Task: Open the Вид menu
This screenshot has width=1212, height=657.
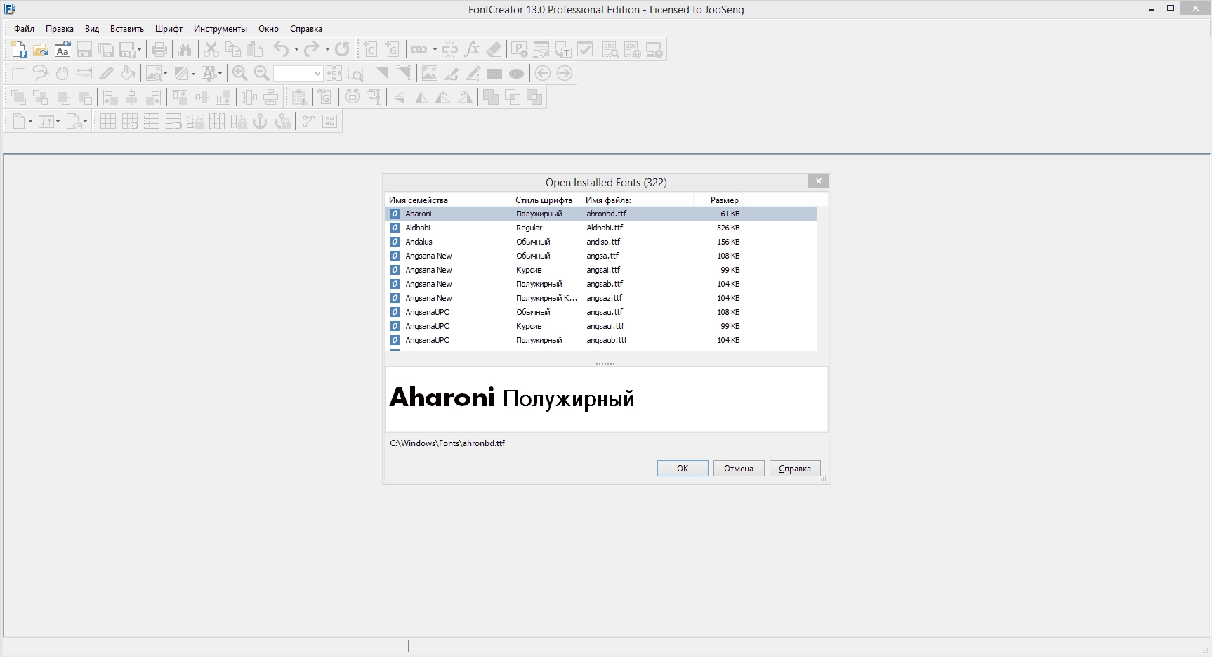Action: click(x=92, y=29)
